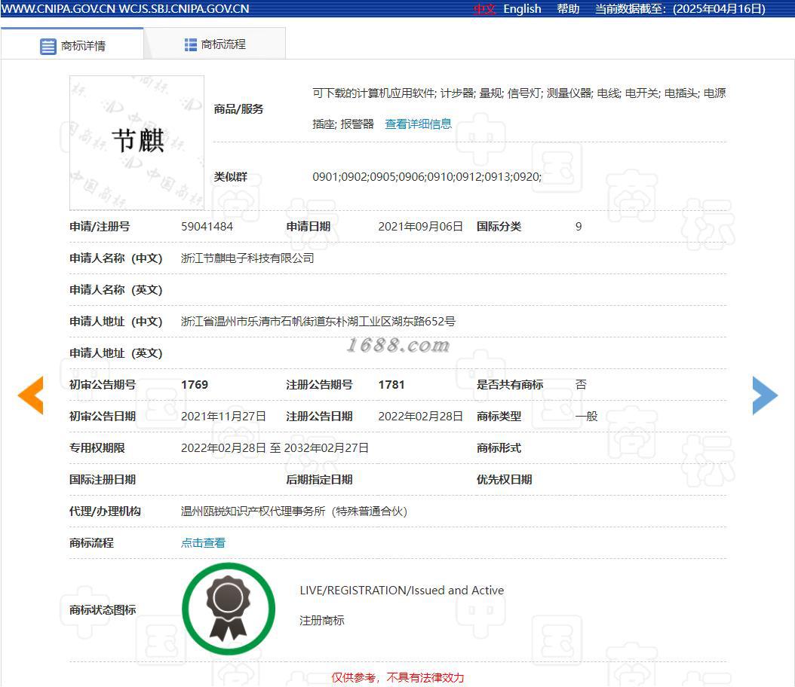Open 查看详细信息 for goods and services

[418, 124]
